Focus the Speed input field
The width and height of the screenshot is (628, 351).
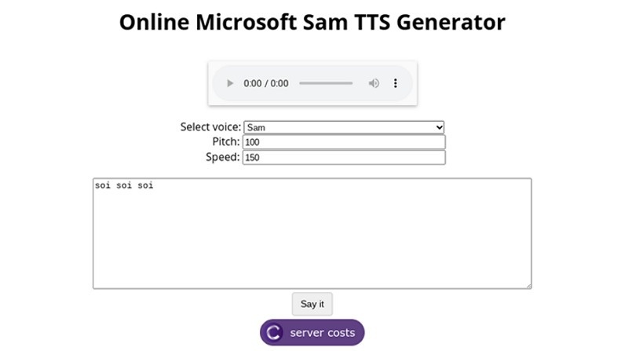pos(344,158)
